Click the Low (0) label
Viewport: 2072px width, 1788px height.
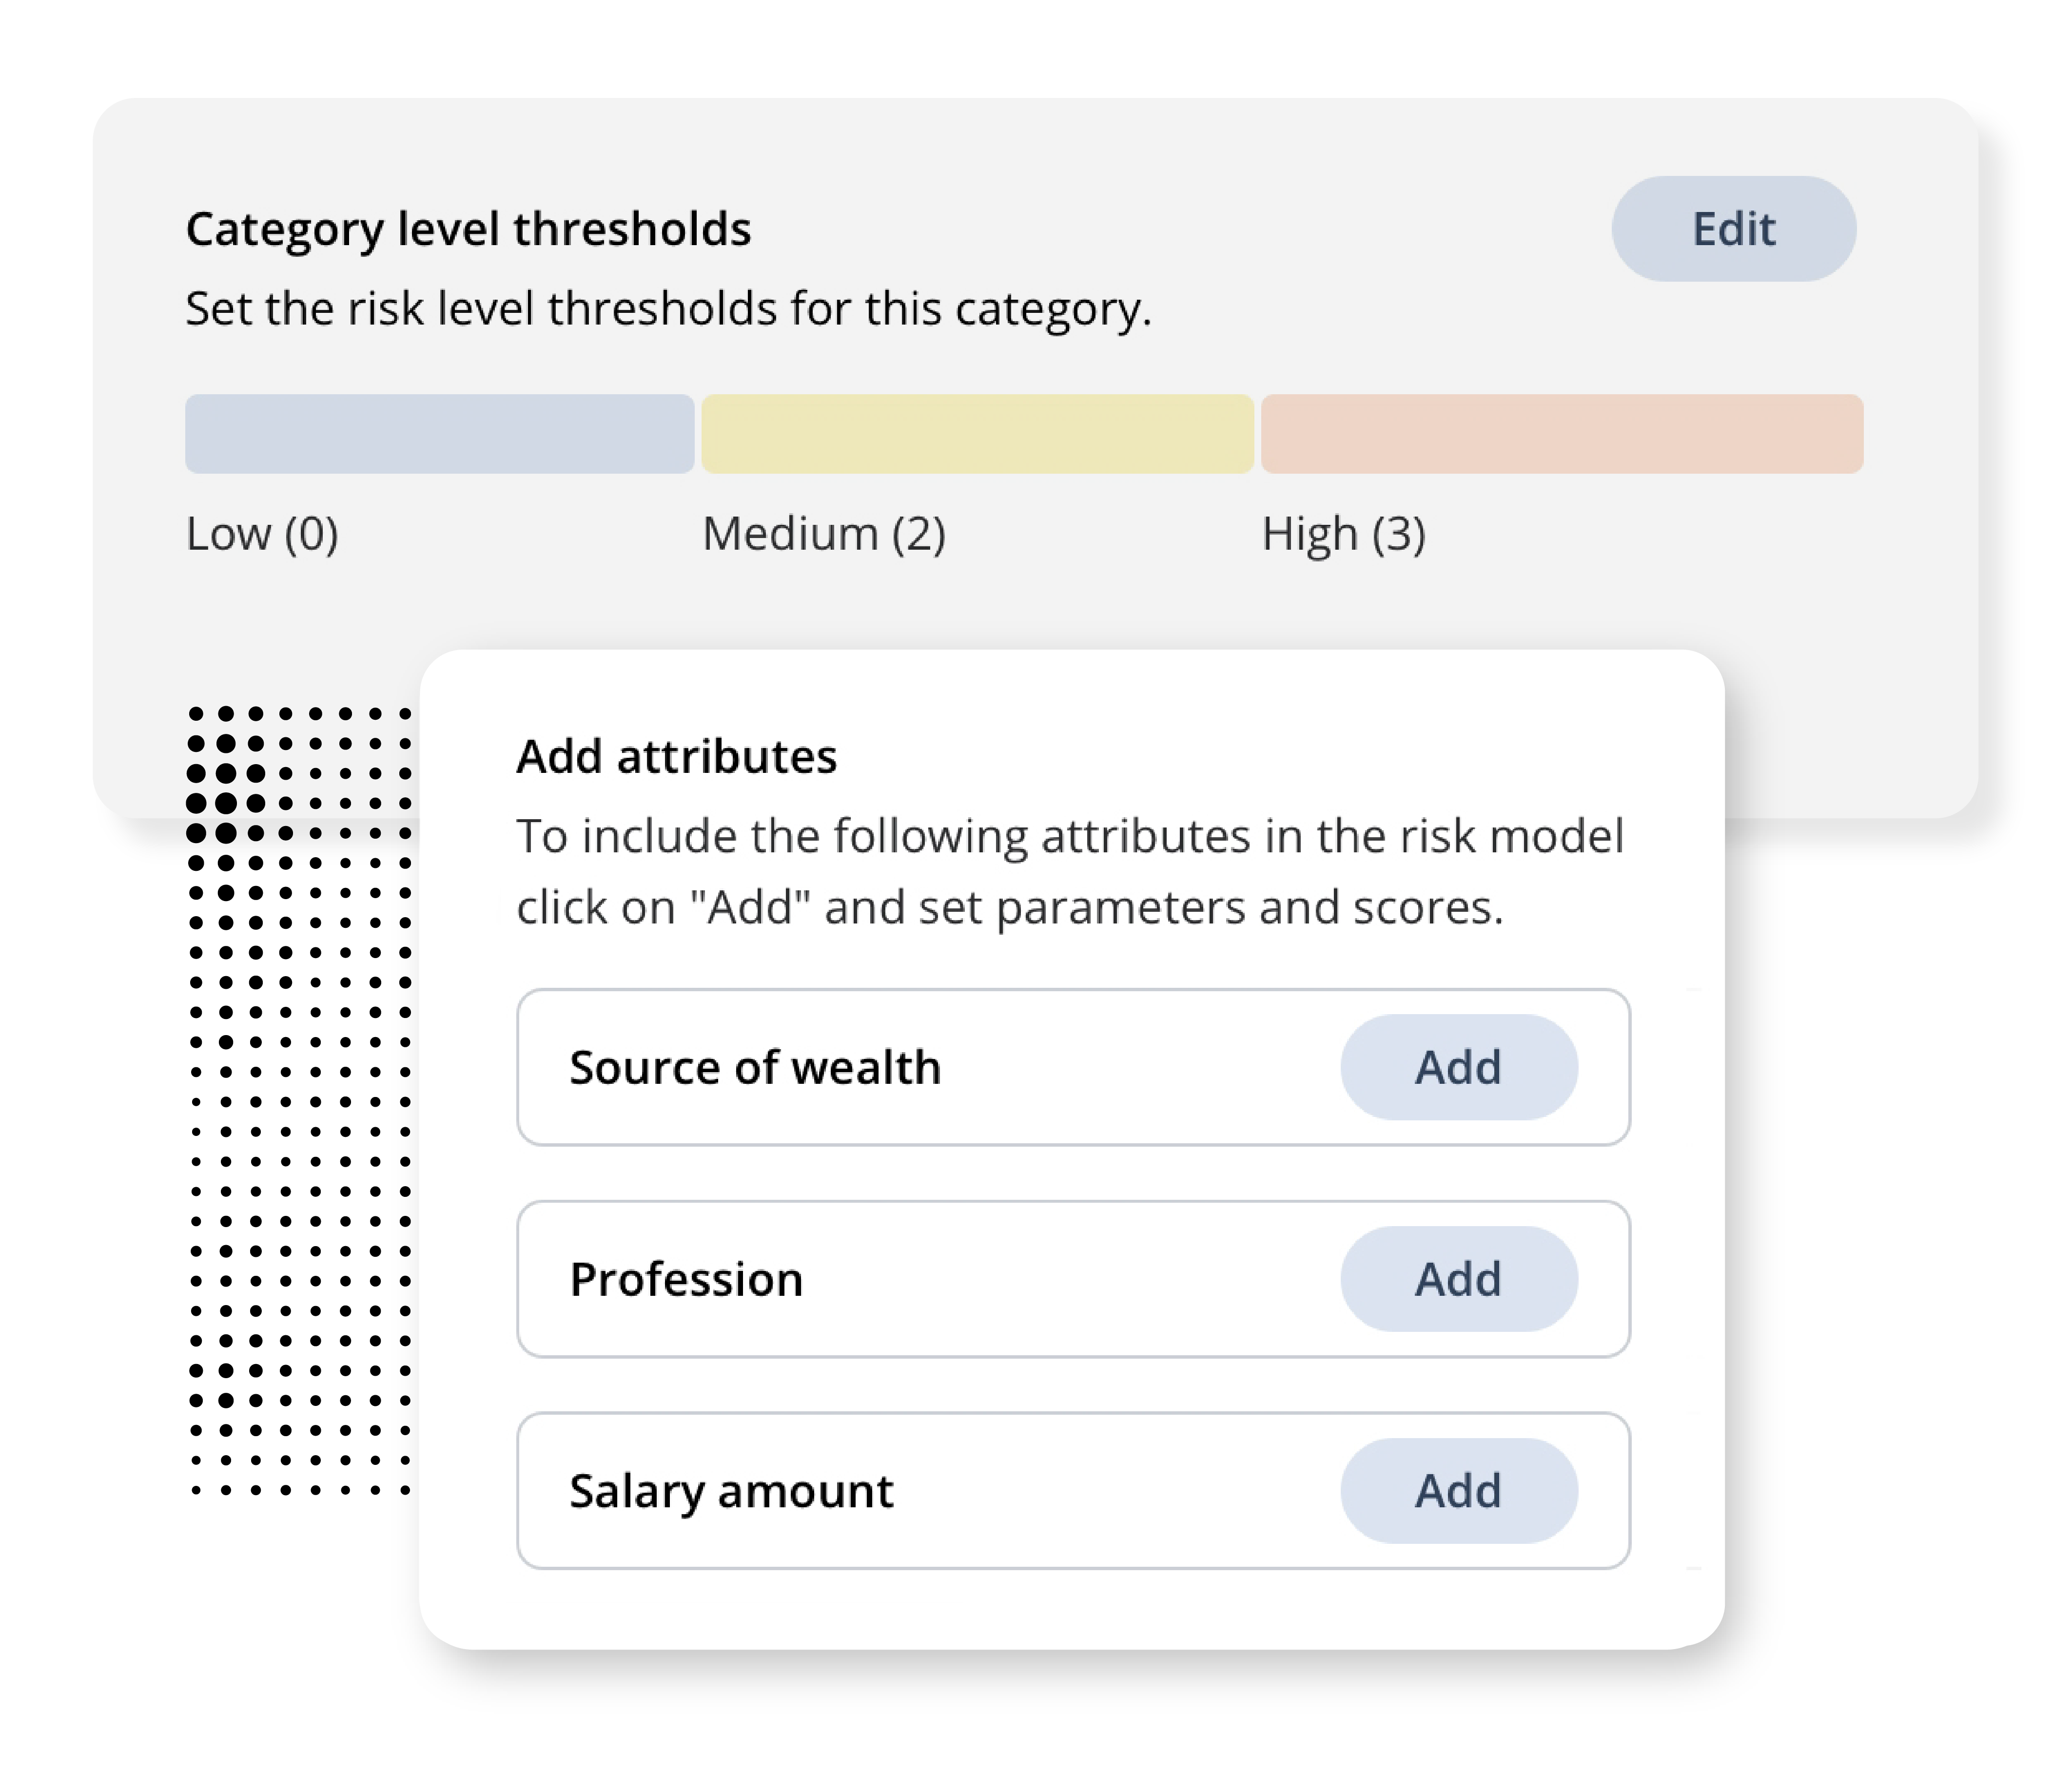pyautogui.click(x=262, y=534)
